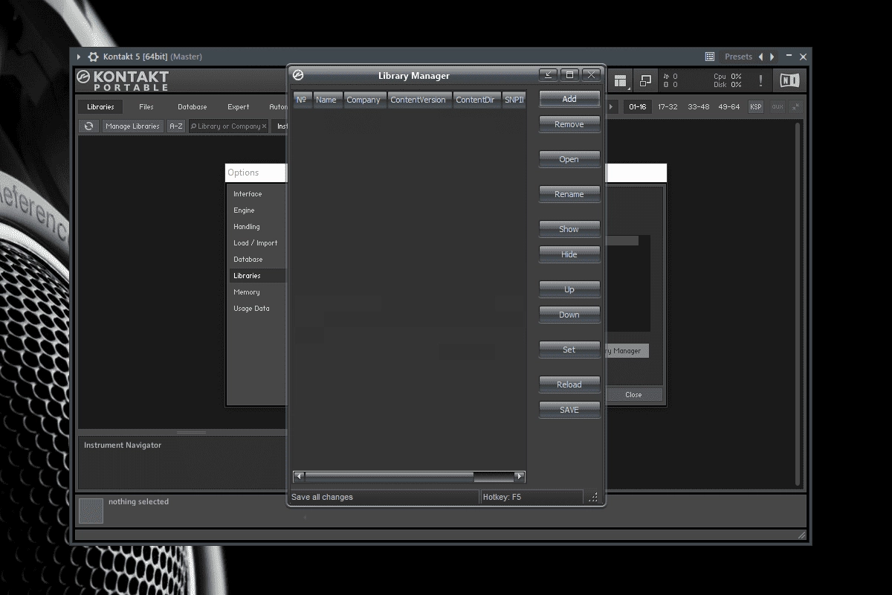The image size is (892, 595).
Task: Sort by the Name column header
Action: coord(326,100)
